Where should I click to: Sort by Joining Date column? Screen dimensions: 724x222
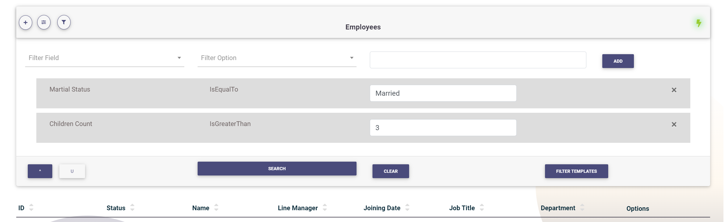[407, 208]
